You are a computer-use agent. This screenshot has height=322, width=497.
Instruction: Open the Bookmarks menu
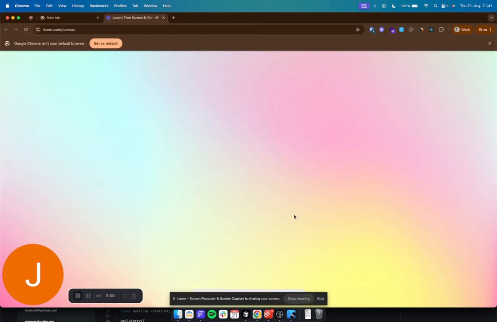pos(99,6)
